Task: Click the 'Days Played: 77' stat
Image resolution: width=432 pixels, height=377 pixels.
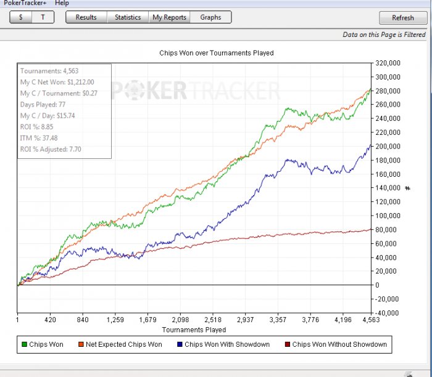Action: click(x=43, y=105)
